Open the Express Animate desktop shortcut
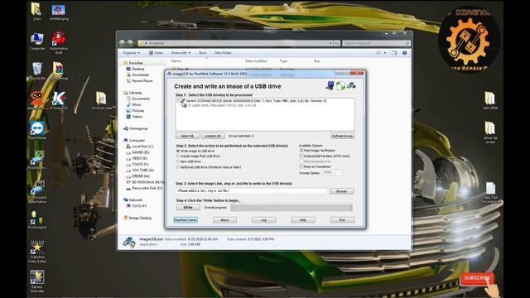This screenshot has width=530, height=298. (36, 281)
